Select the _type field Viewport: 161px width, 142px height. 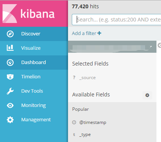click(85, 135)
